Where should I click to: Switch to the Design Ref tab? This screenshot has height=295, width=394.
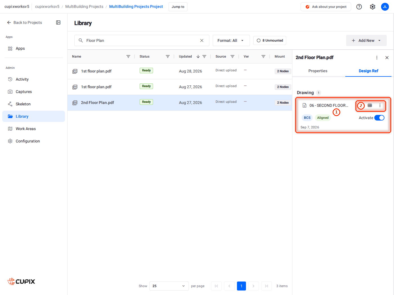(368, 71)
